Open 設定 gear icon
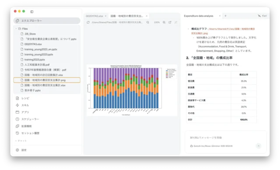Viewport: 280px width, 170px height. (x=17, y=150)
